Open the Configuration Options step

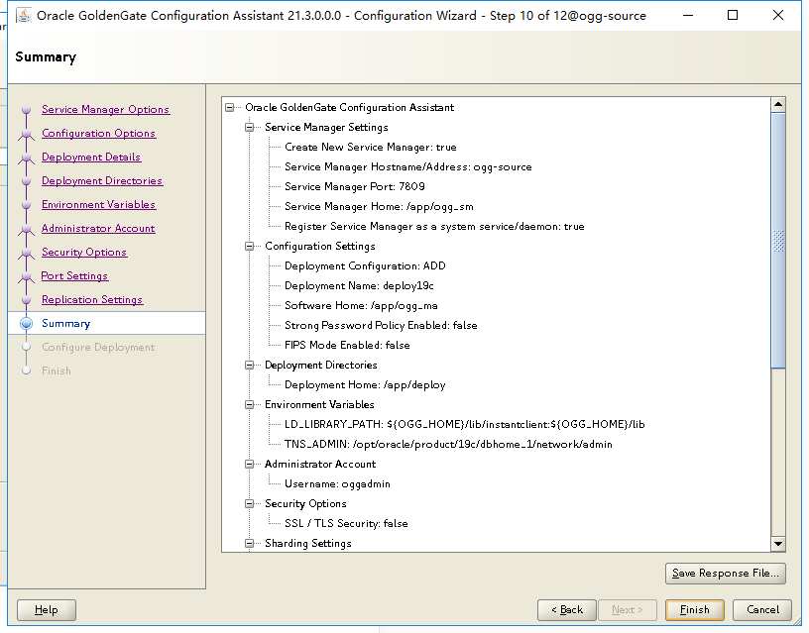(x=98, y=133)
